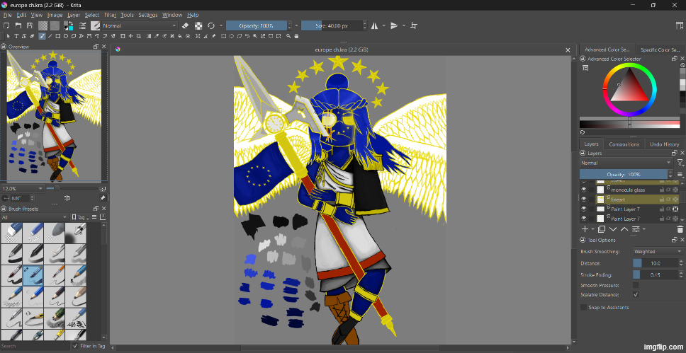Duplicate the current layer
The width and height of the screenshot is (686, 353).
[602, 229]
